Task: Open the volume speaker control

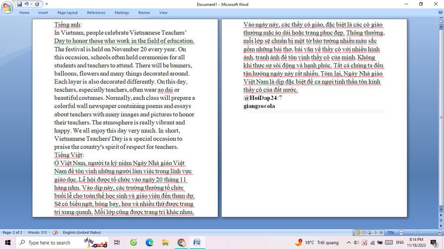Action: (356, 243)
